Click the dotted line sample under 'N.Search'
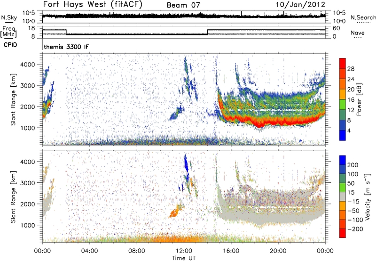Viewport: 376px width, 261px height. [363, 23]
